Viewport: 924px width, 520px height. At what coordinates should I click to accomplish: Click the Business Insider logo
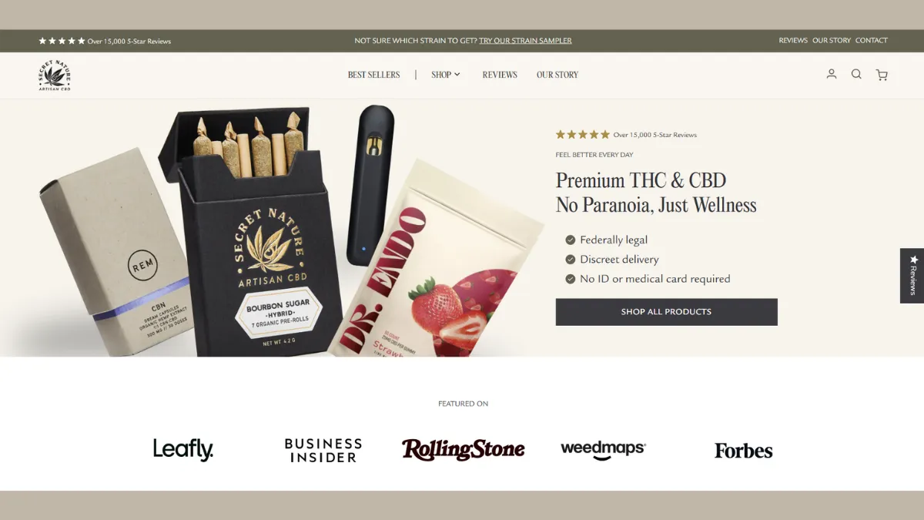[x=323, y=450]
